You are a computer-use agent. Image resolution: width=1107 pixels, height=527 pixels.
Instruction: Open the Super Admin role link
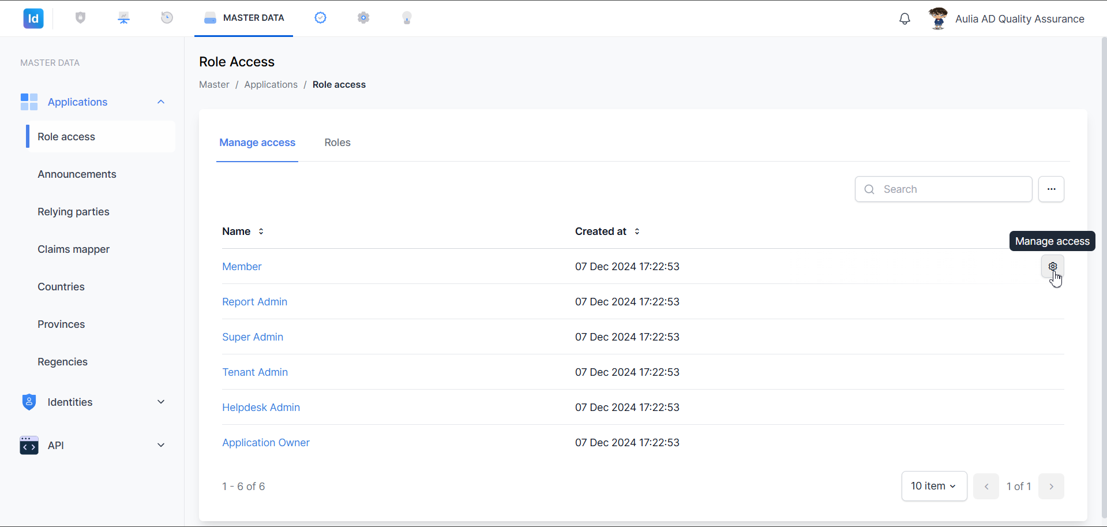click(x=253, y=337)
